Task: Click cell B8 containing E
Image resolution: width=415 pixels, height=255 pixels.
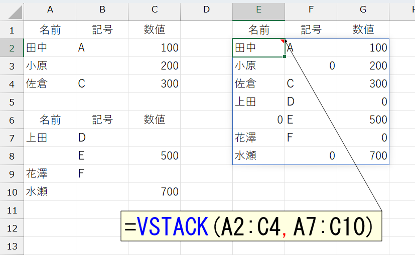Action: pos(102,156)
